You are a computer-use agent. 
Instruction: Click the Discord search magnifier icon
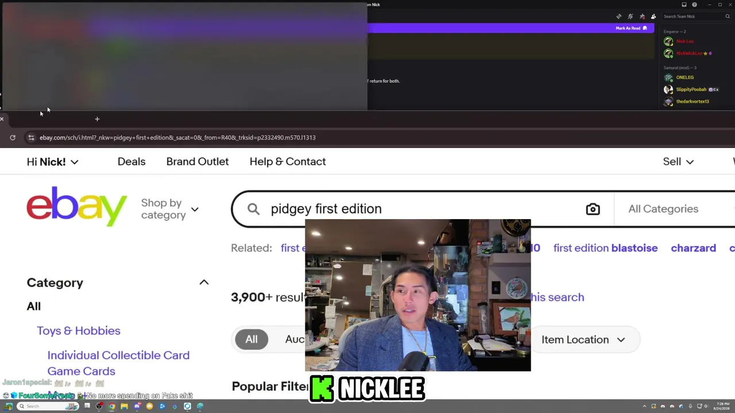pos(728,17)
